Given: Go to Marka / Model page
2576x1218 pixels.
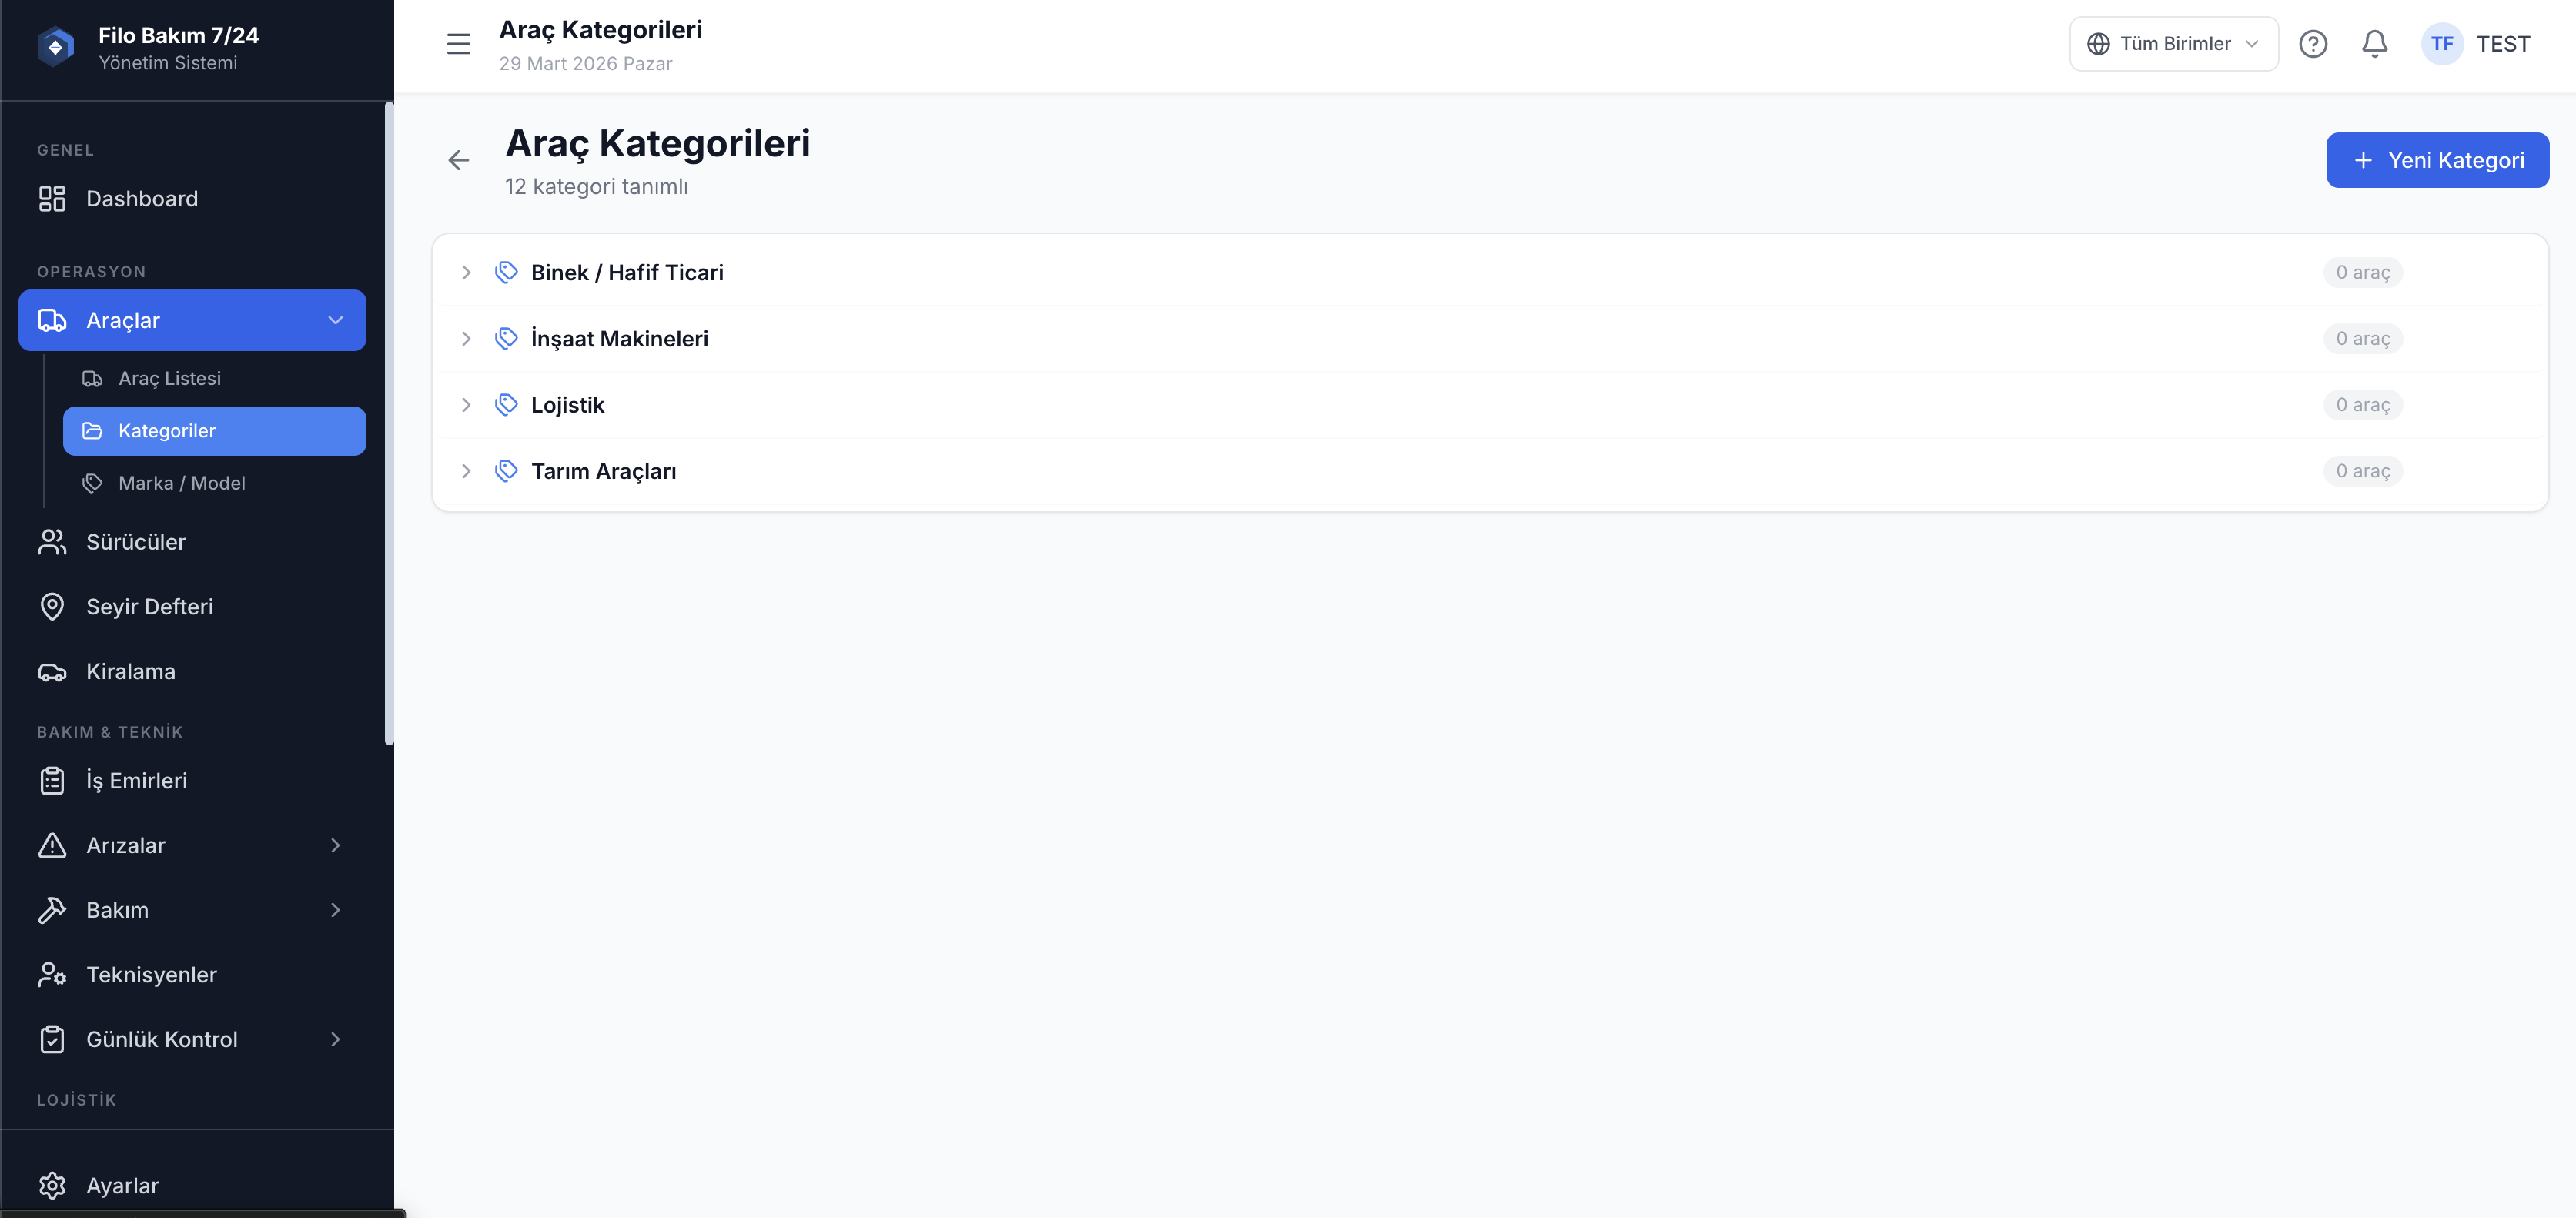Looking at the screenshot, I should tap(181, 484).
